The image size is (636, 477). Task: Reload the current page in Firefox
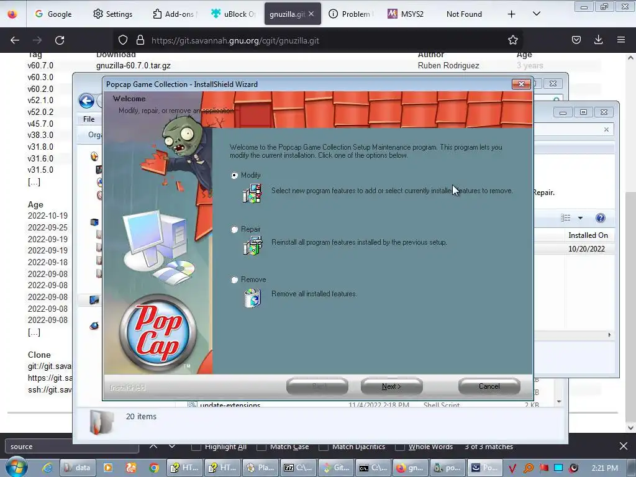click(x=60, y=40)
